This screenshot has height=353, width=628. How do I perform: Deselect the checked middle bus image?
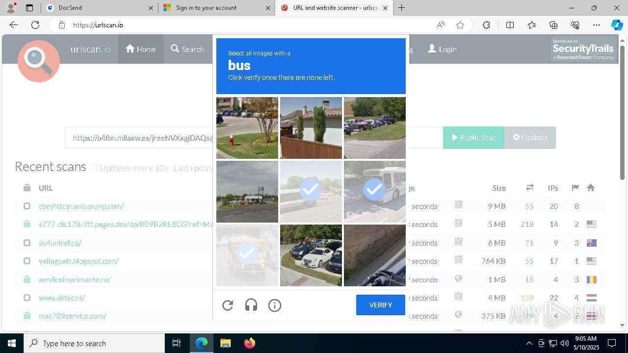pyautogui.click(x=311, y=192)
